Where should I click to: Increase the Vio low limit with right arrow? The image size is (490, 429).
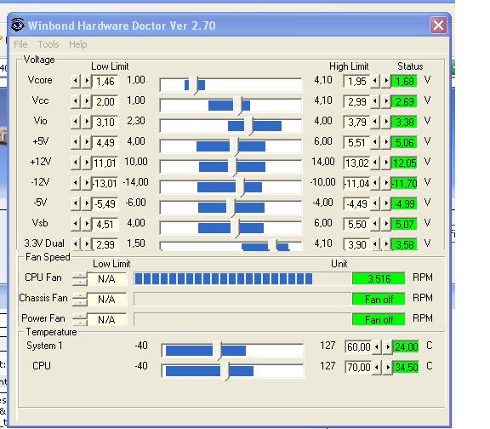click(87, 123)
